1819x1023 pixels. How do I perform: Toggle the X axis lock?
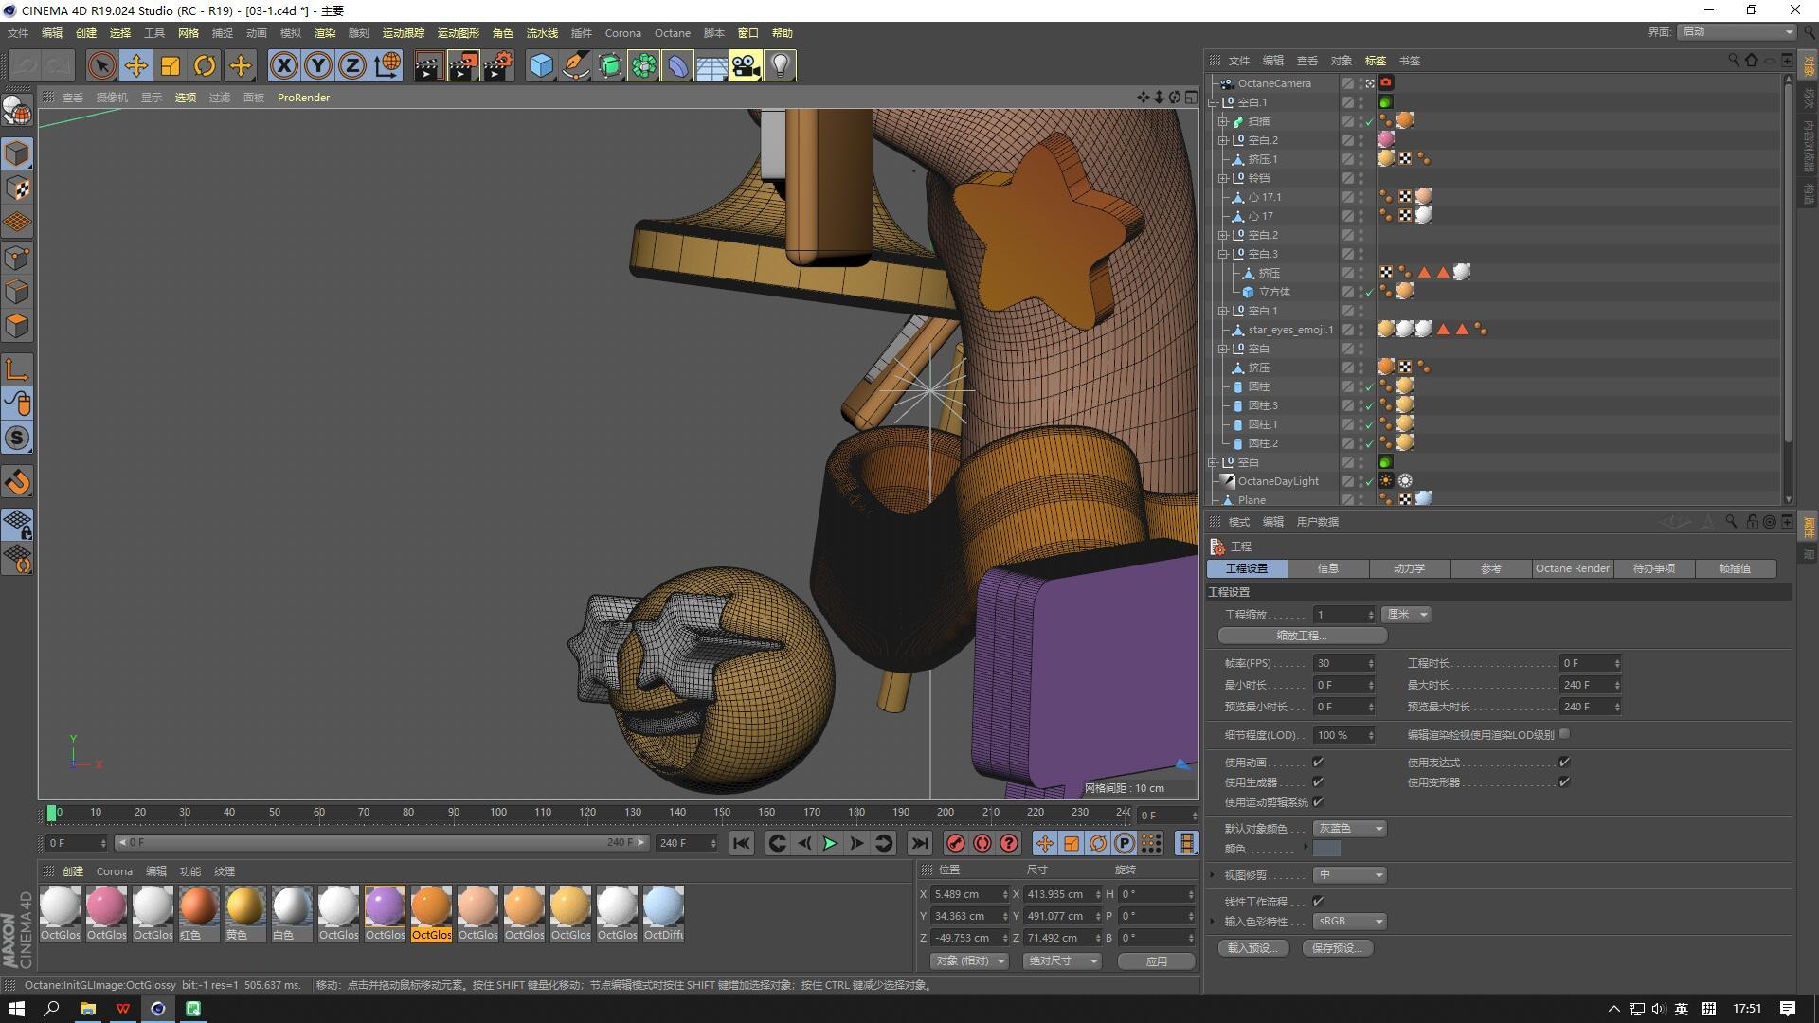pyautogui.click(x=283, y=65)
